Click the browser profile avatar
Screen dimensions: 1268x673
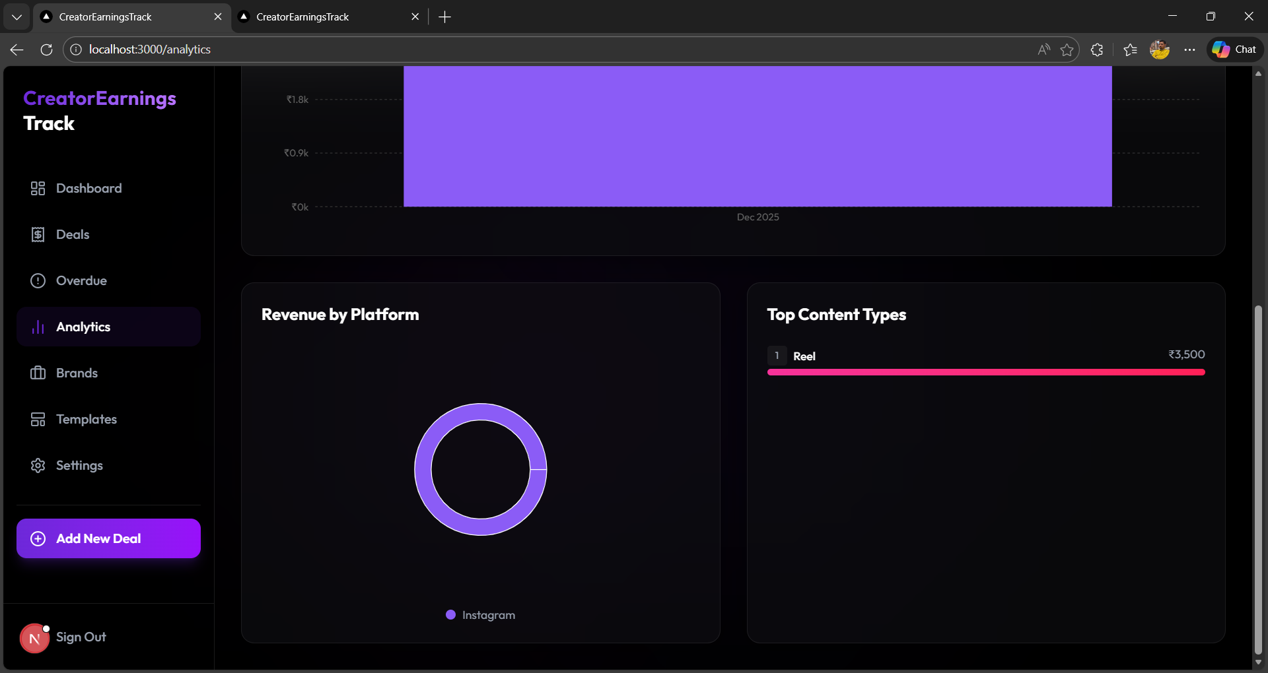click(1160, 49)
